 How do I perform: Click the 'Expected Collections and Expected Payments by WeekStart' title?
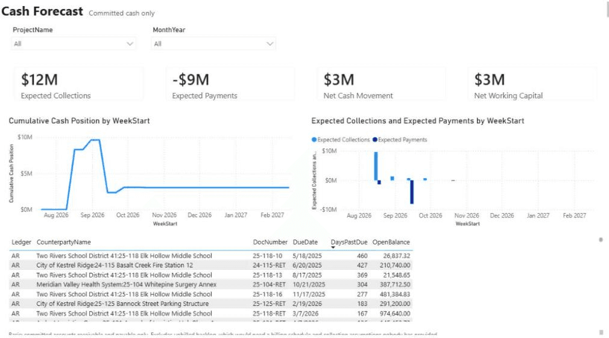417,121
